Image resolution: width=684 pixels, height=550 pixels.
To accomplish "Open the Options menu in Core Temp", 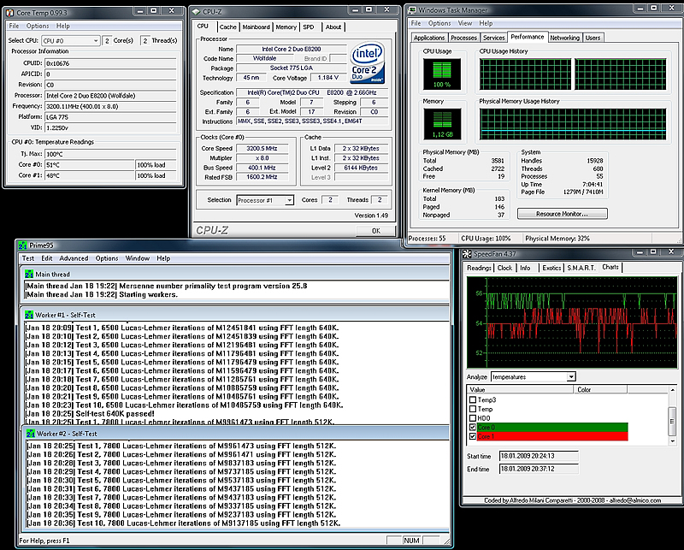I will pos(38,26).
